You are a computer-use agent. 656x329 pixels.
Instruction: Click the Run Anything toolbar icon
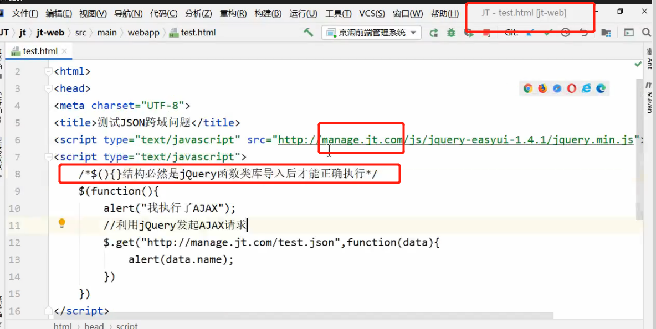tap(629, 33)
